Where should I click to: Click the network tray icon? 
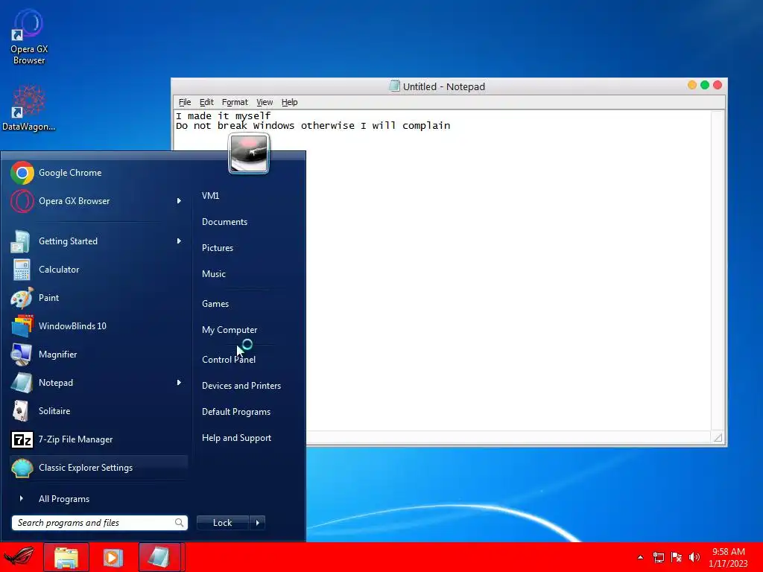pos(659,557)
